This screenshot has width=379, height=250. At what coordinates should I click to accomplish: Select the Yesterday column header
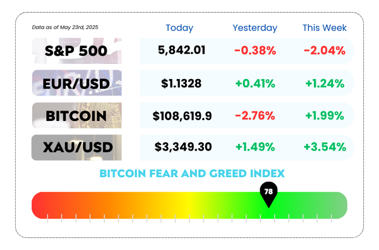255,28
